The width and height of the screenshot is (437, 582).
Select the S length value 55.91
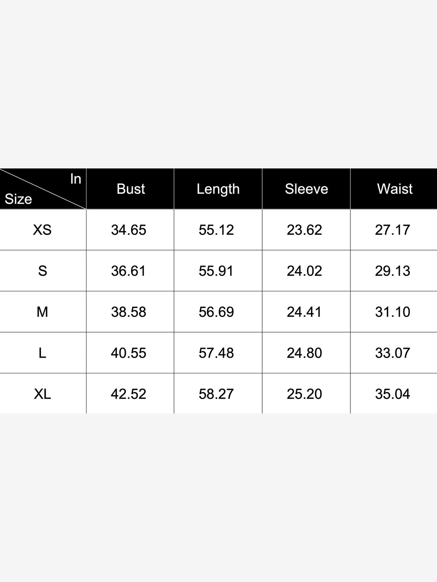[216, 271]
